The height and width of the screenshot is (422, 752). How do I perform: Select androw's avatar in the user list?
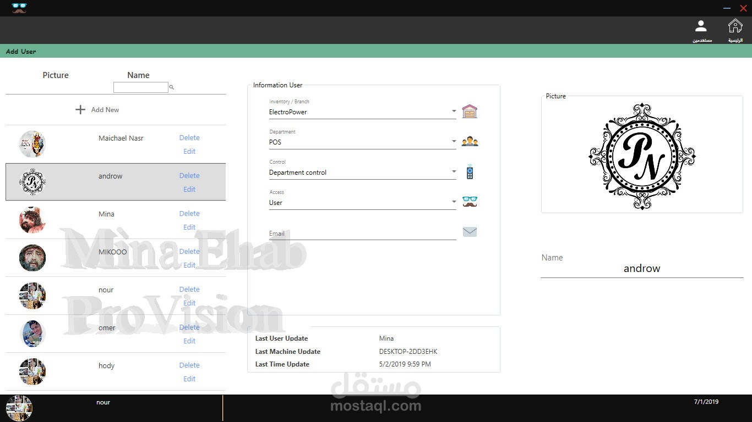pos(32,182)
